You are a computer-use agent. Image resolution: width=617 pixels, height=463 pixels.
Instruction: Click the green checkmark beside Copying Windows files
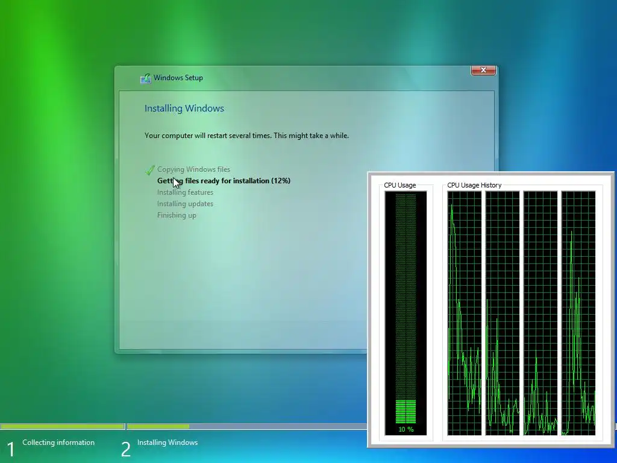coord(150,170)
